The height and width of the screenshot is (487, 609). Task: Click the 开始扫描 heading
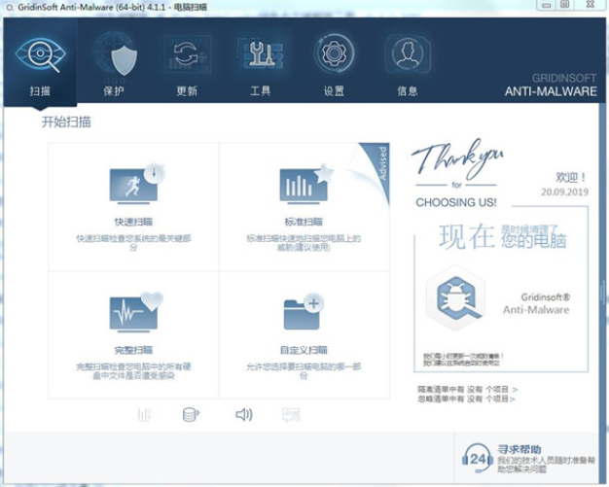[x=66, y=122]
